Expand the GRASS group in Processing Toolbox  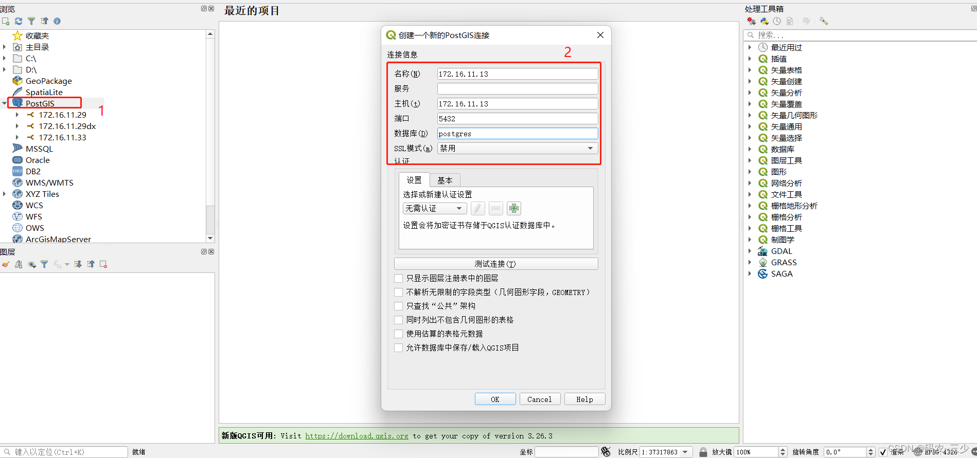click(x=750, y=262)
